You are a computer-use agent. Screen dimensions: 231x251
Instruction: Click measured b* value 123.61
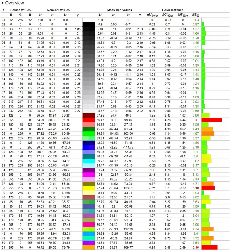tap(128, 188)
